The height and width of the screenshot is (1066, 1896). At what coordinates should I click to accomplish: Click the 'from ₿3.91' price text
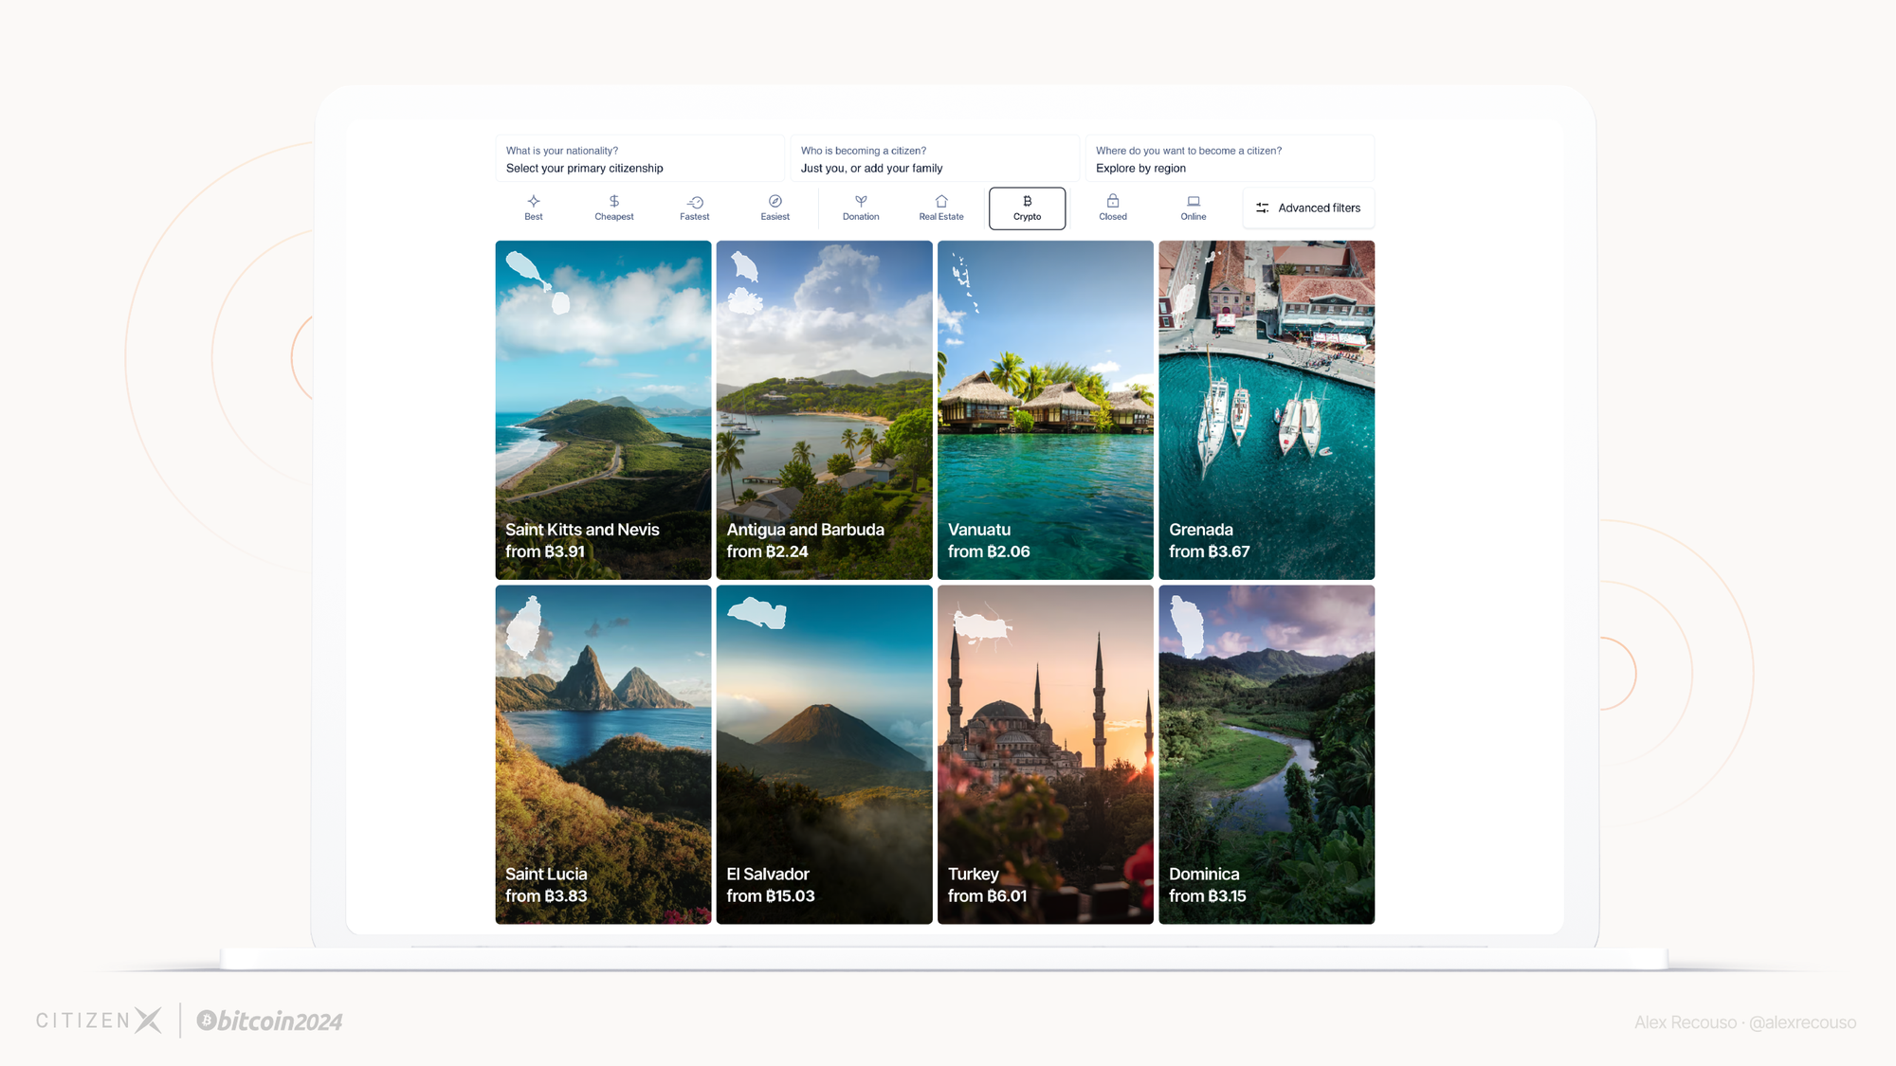click(545, 551)
